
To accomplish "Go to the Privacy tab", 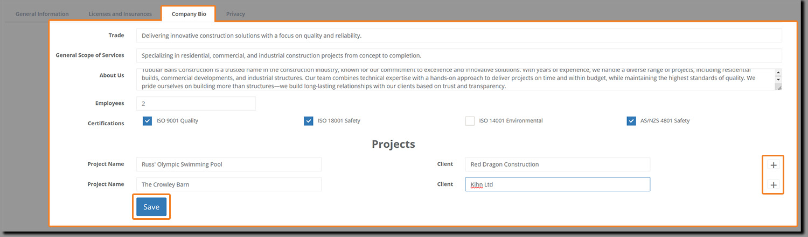I will [x=235, y=14].
